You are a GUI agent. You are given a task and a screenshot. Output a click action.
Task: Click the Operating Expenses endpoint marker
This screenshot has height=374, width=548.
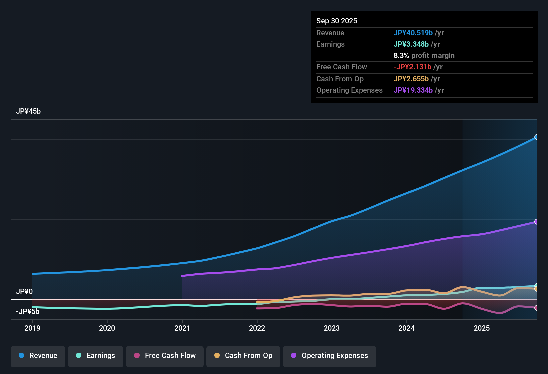pos(537,221)
